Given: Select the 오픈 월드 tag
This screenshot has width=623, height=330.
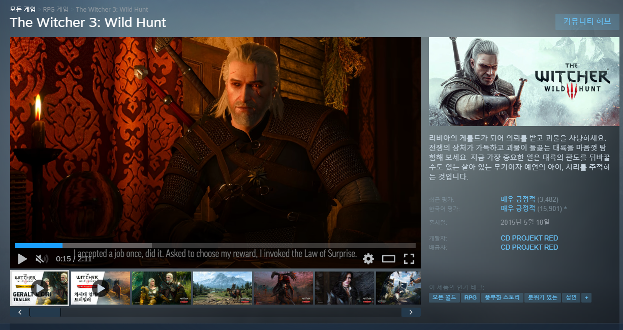Looking at the screenshot, I should click(x=444, y=297).
